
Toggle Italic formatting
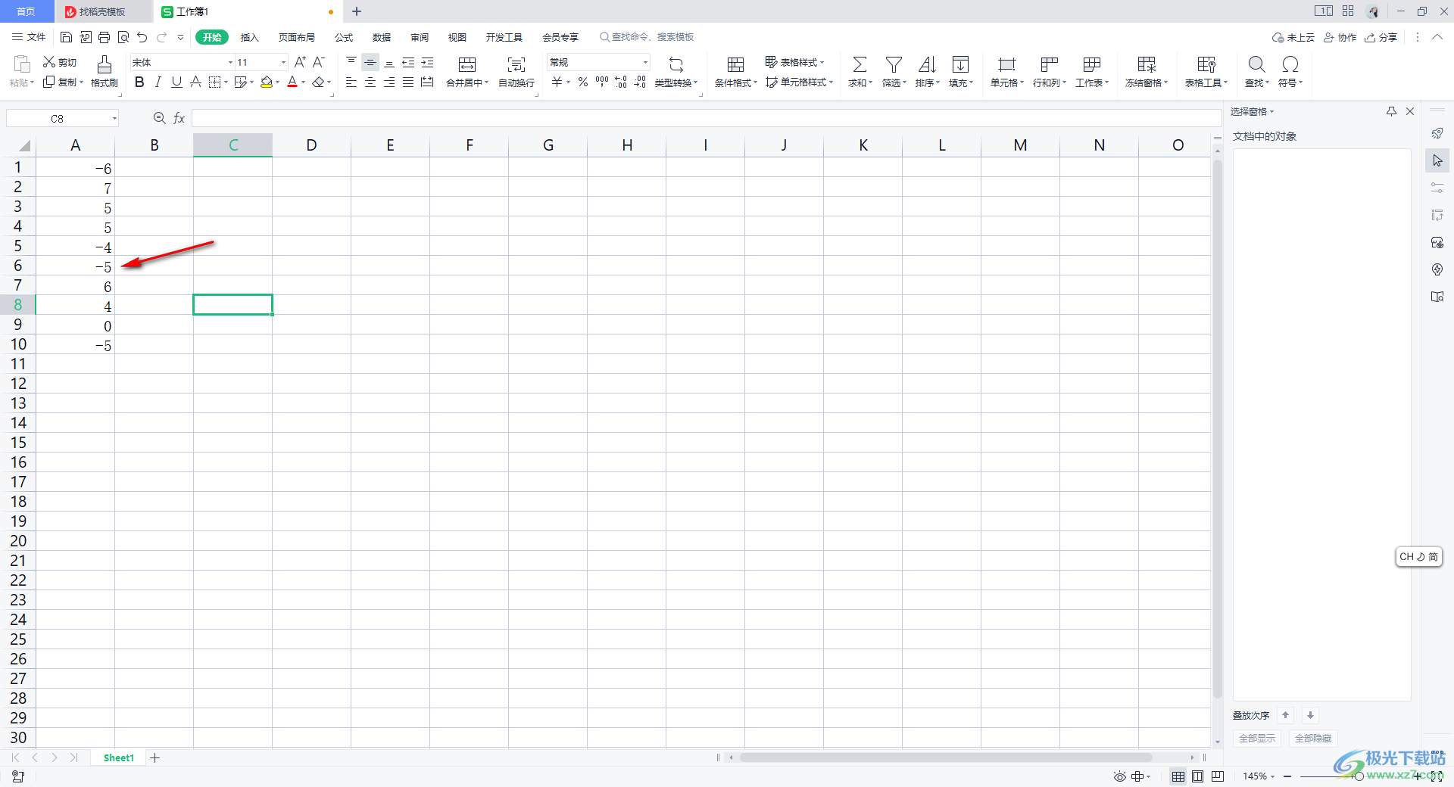[158, 82]
